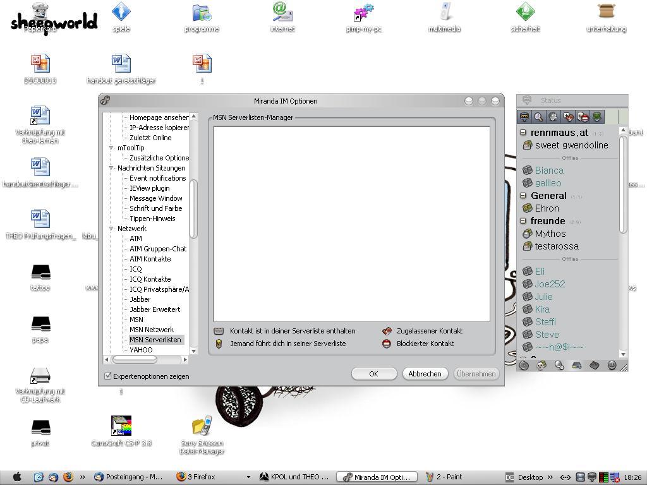Click the options tree vertical scrollbar thumb
The image size is (647, 485).
tap(193, 209)
